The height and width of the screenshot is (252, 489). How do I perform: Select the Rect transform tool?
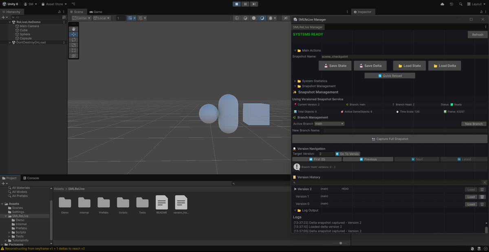[74, 50]
